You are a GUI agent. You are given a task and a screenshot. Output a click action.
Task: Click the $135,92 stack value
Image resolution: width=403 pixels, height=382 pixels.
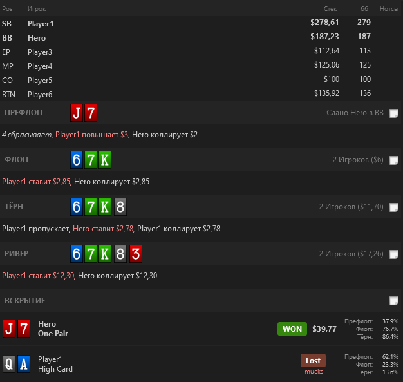(326, 93)
